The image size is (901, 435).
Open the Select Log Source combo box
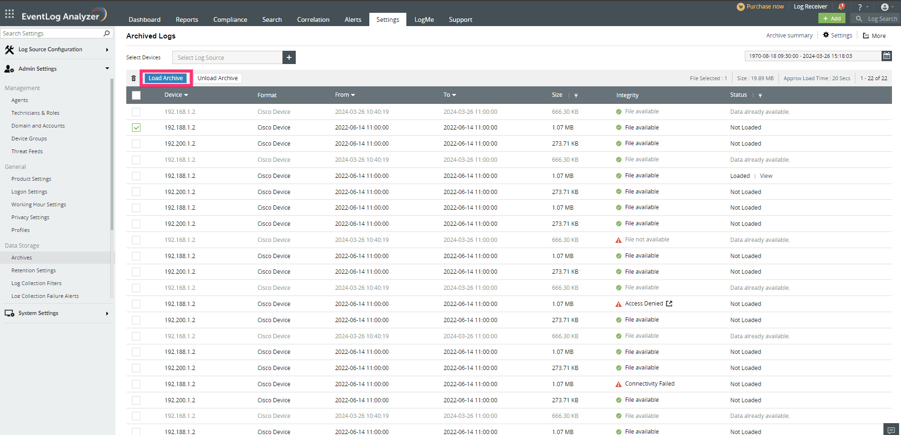pyautogui.click(x=227, y=57)
